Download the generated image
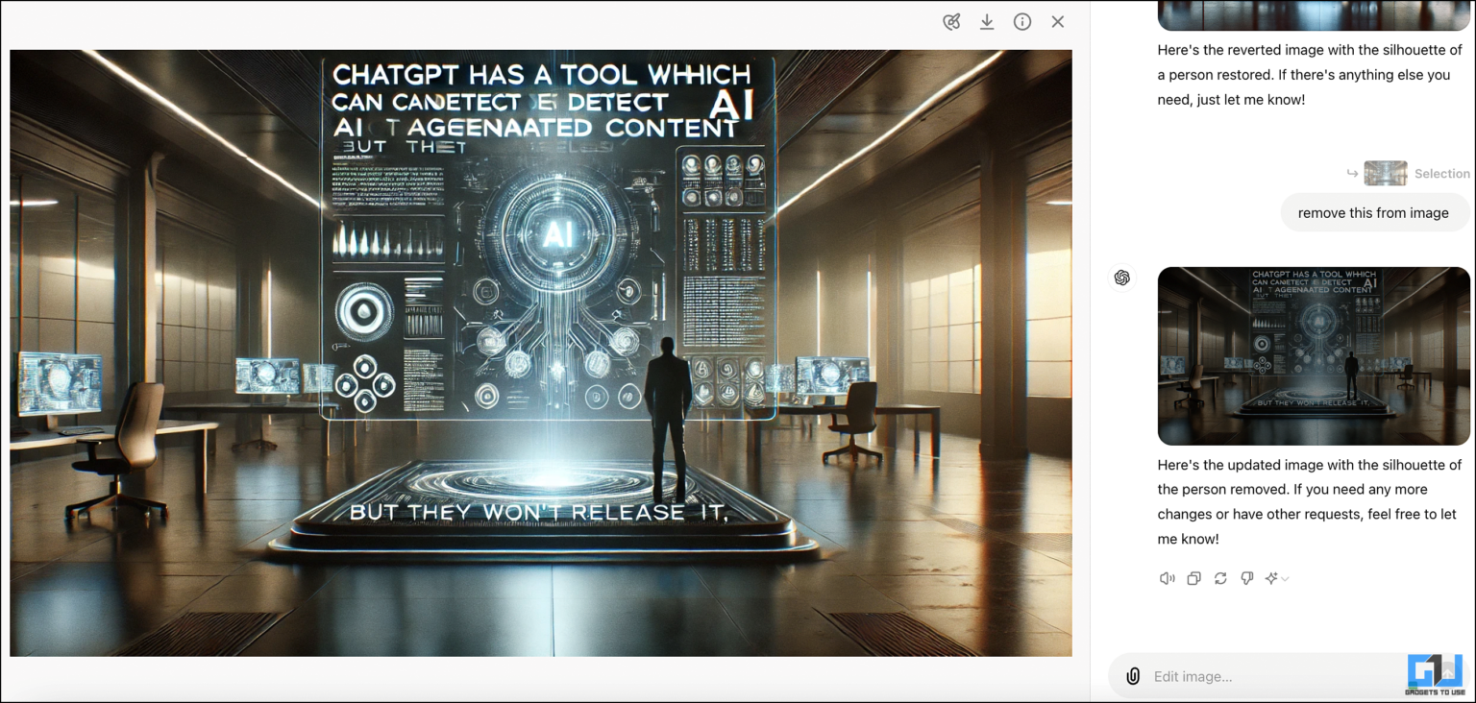The image size is (1476, 703). (x=987, y=21)
